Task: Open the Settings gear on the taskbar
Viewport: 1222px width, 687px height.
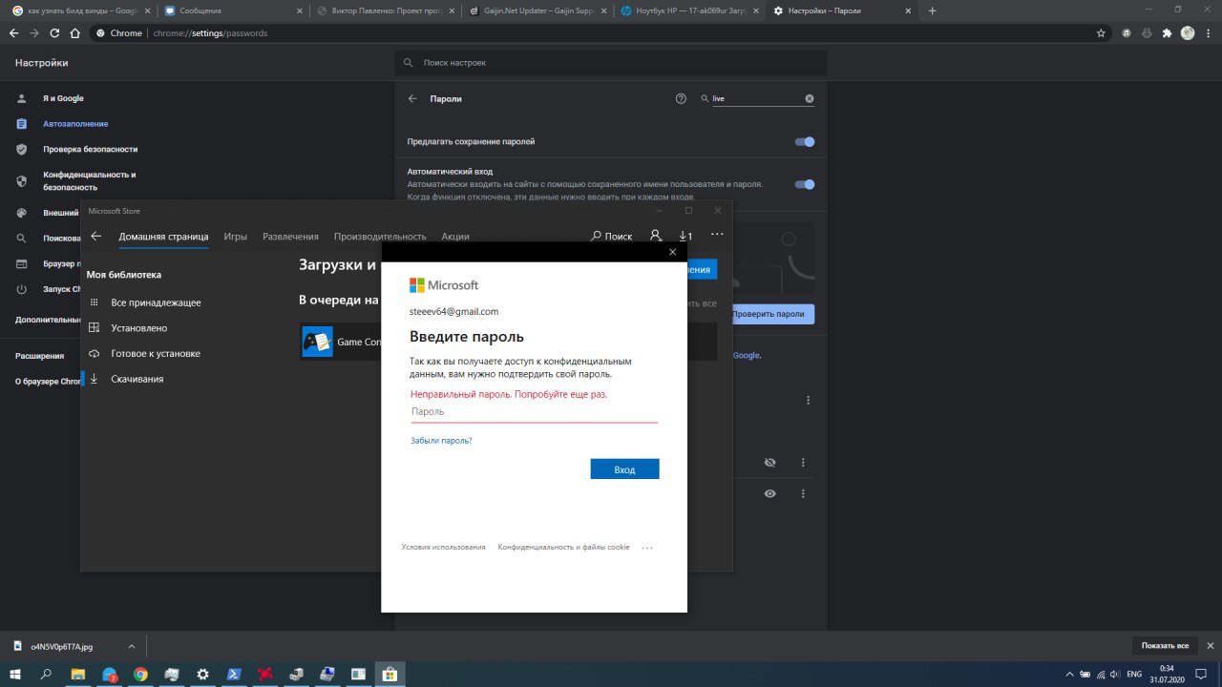Action: coord(202,673)
